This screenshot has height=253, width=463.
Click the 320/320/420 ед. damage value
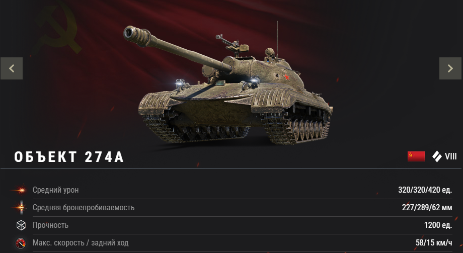425,190
